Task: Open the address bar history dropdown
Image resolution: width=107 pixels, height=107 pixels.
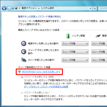Action: (x=91, y=8)
